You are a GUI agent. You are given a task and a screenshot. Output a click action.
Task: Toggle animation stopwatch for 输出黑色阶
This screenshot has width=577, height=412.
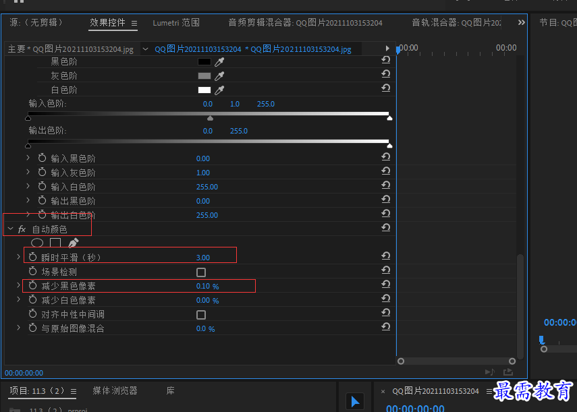[x=42, y=200]
